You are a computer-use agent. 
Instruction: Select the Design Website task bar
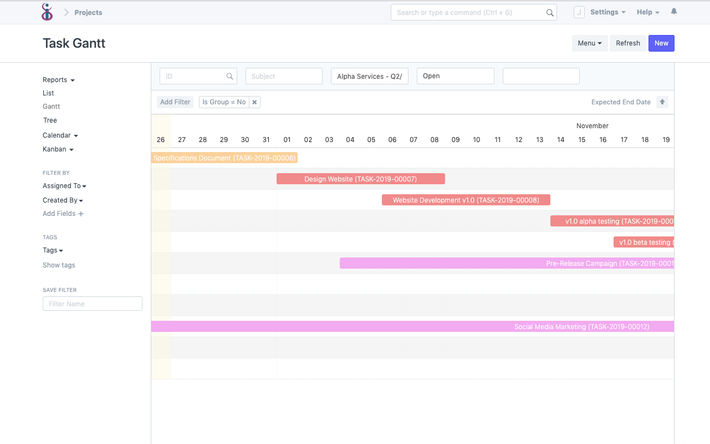click(x=361, y=178)
